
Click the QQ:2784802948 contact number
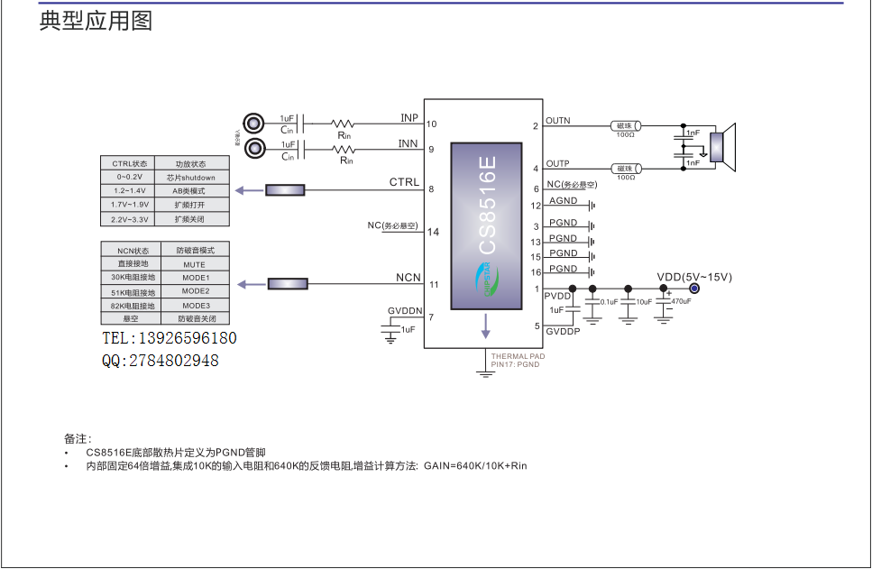pos(161,361)
